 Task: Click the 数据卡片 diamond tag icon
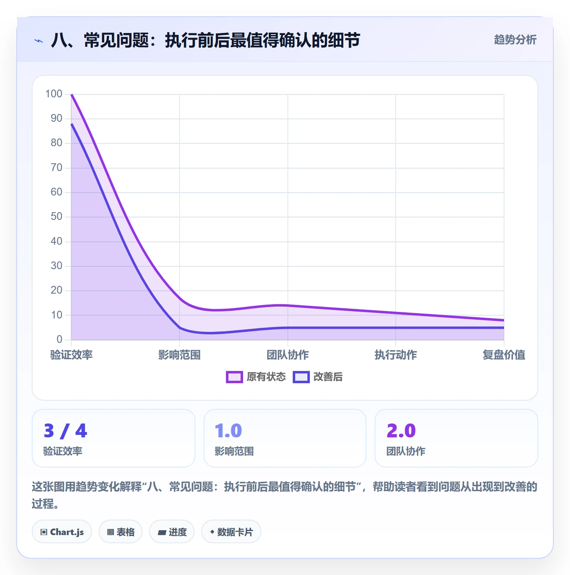tap(212, 531)
